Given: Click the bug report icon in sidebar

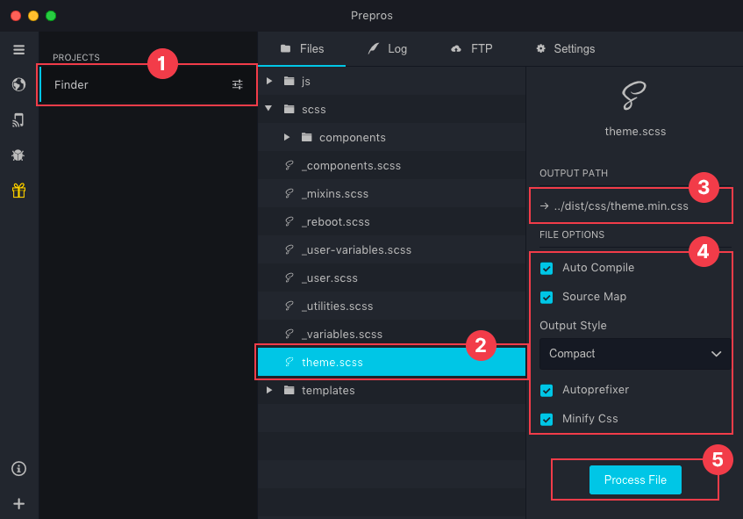Looking at the screenshot, I should [x=18, y=155].
